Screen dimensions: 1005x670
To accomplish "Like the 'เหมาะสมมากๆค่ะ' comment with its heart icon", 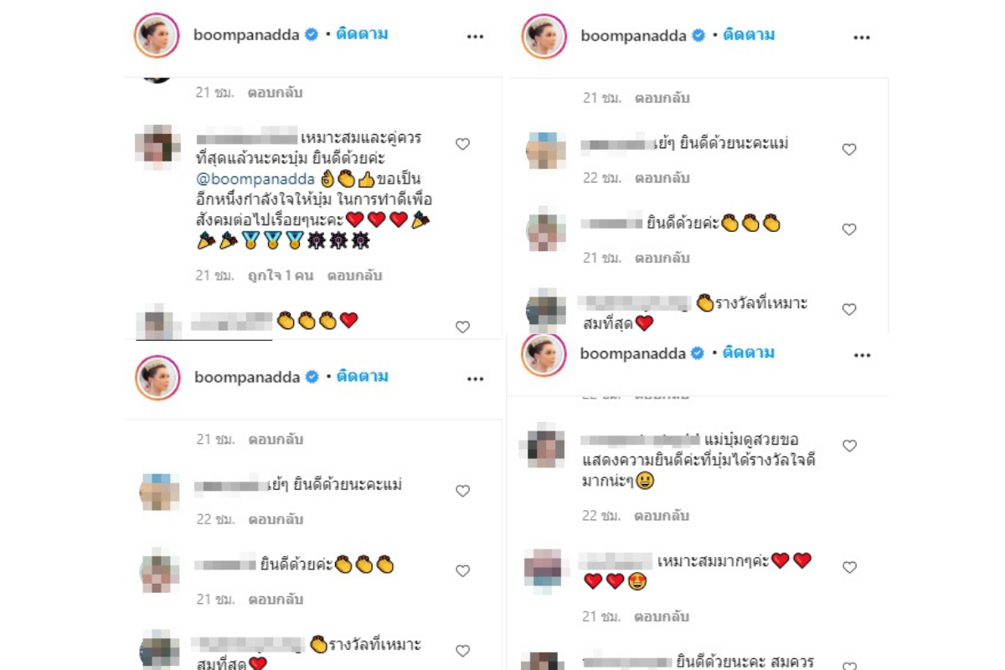I will (849, 567).
